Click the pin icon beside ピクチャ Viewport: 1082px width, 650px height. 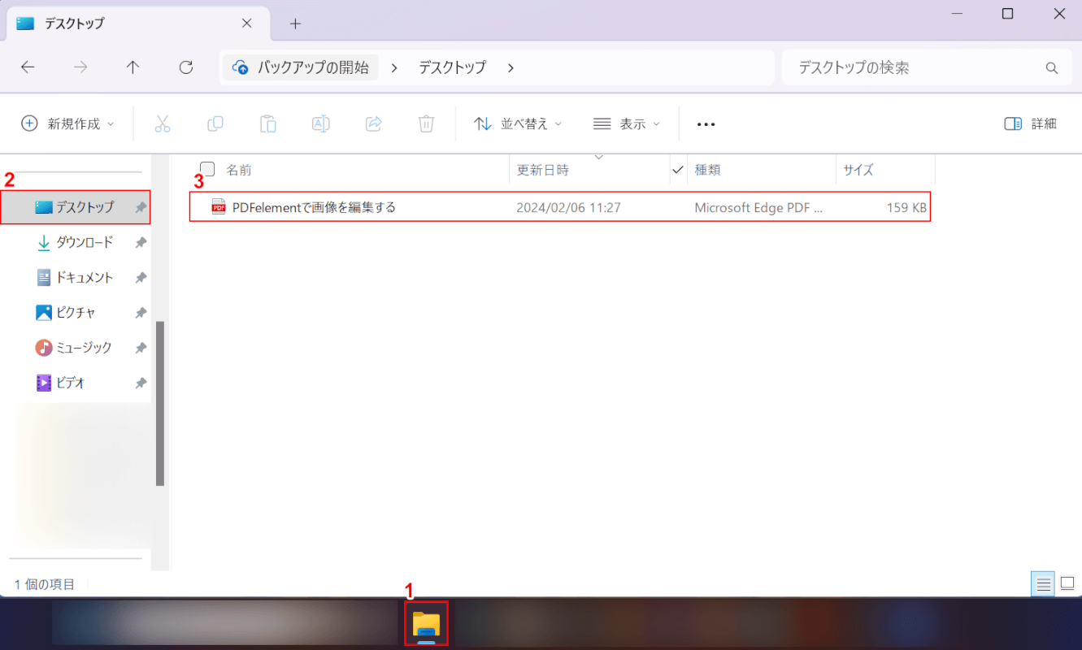tap(141, 312)
